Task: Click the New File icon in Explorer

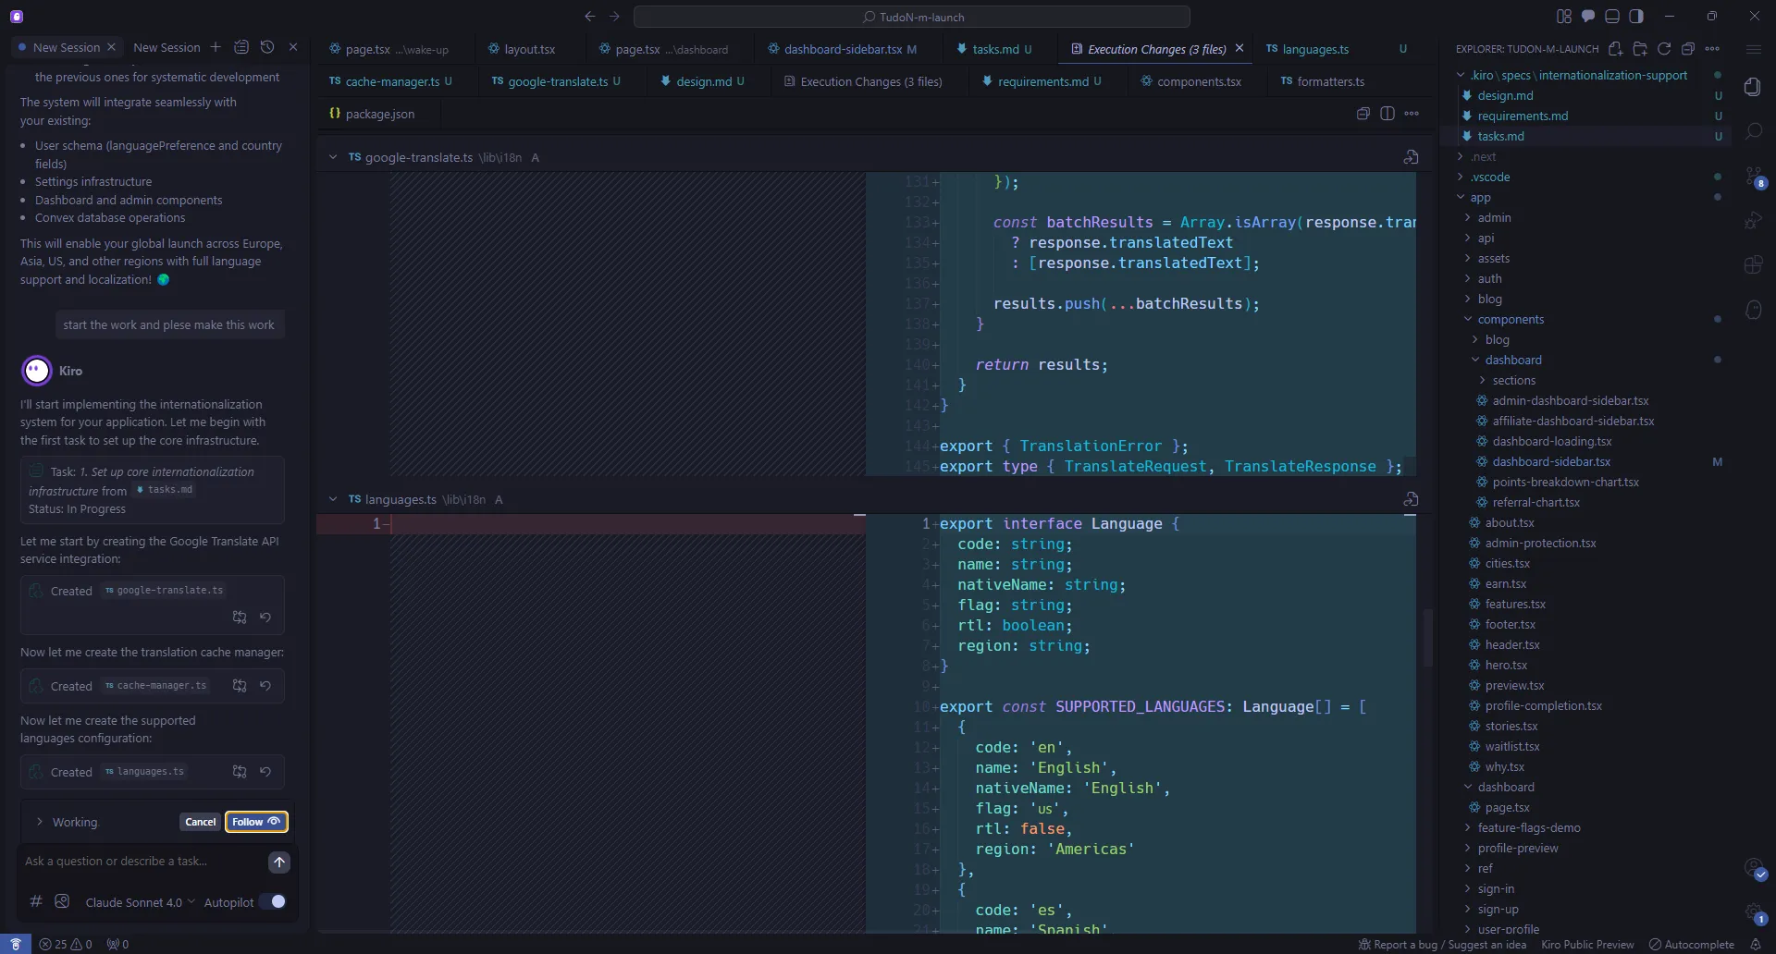Action: pyautogui.click(x=1615, y=49)
